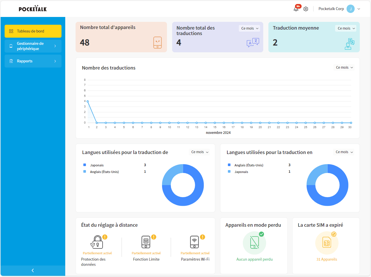The height and width of the screenshot is (277, 371).
Task: Click the chart data point on day 15
Action: 215,123
